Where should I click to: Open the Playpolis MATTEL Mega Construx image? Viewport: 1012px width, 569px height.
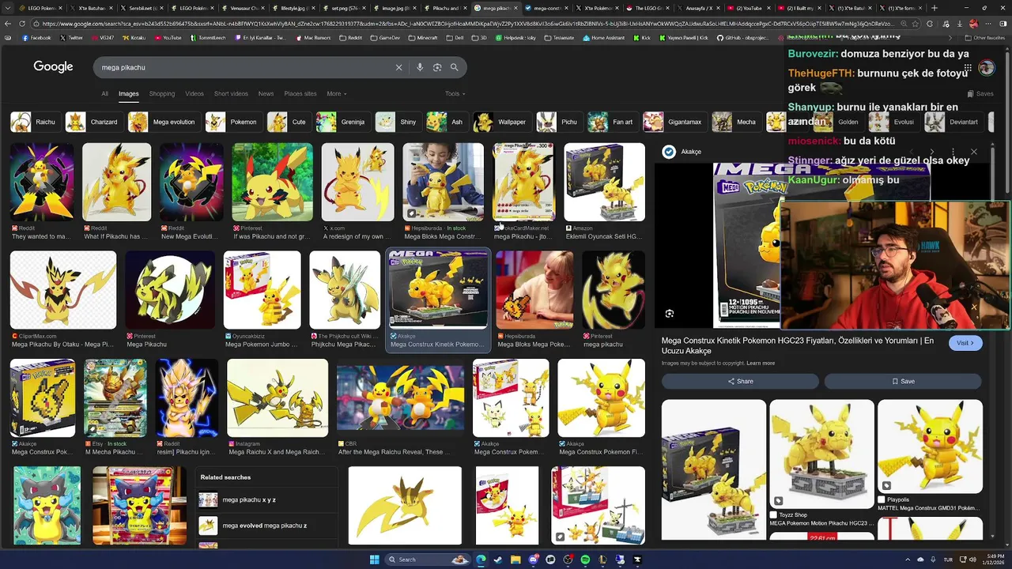click(x=930, y=447)
